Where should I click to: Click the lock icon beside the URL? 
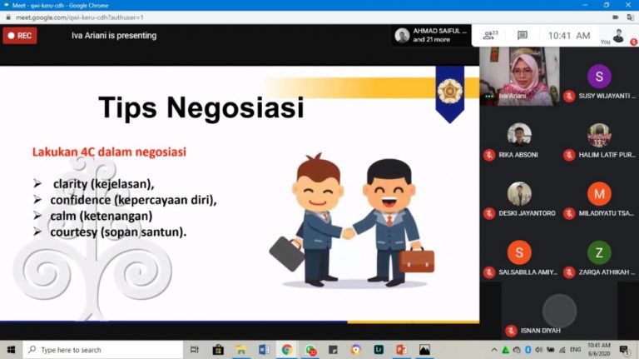(8, 17)
